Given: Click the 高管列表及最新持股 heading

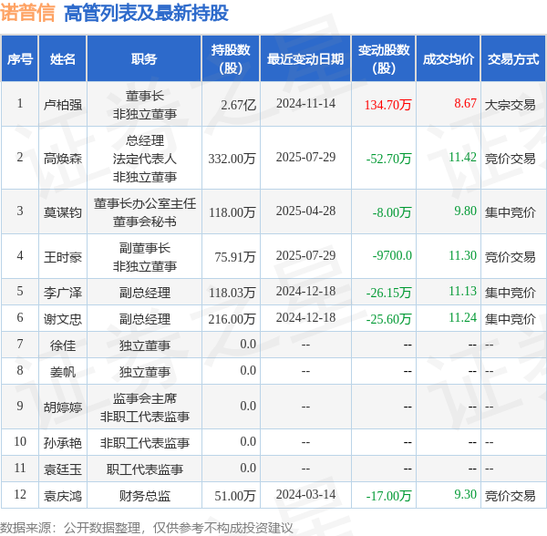Looking at the screenshot, I should [x=146, y=14].
